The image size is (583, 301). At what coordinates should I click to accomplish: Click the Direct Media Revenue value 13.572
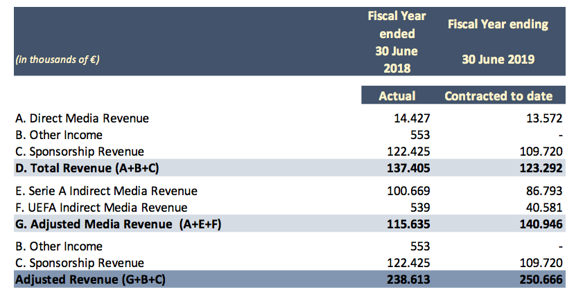pos(543,118)
